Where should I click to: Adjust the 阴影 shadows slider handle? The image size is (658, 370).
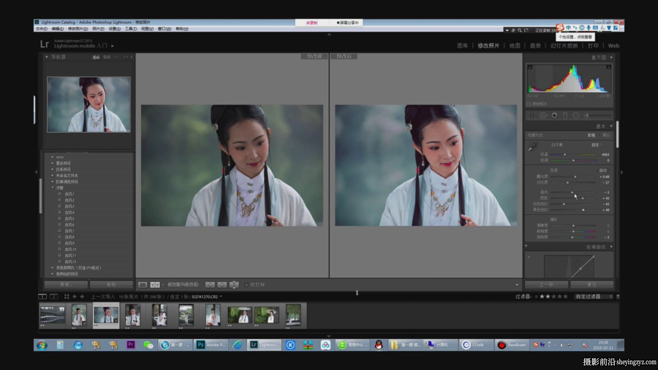[582, 198]
